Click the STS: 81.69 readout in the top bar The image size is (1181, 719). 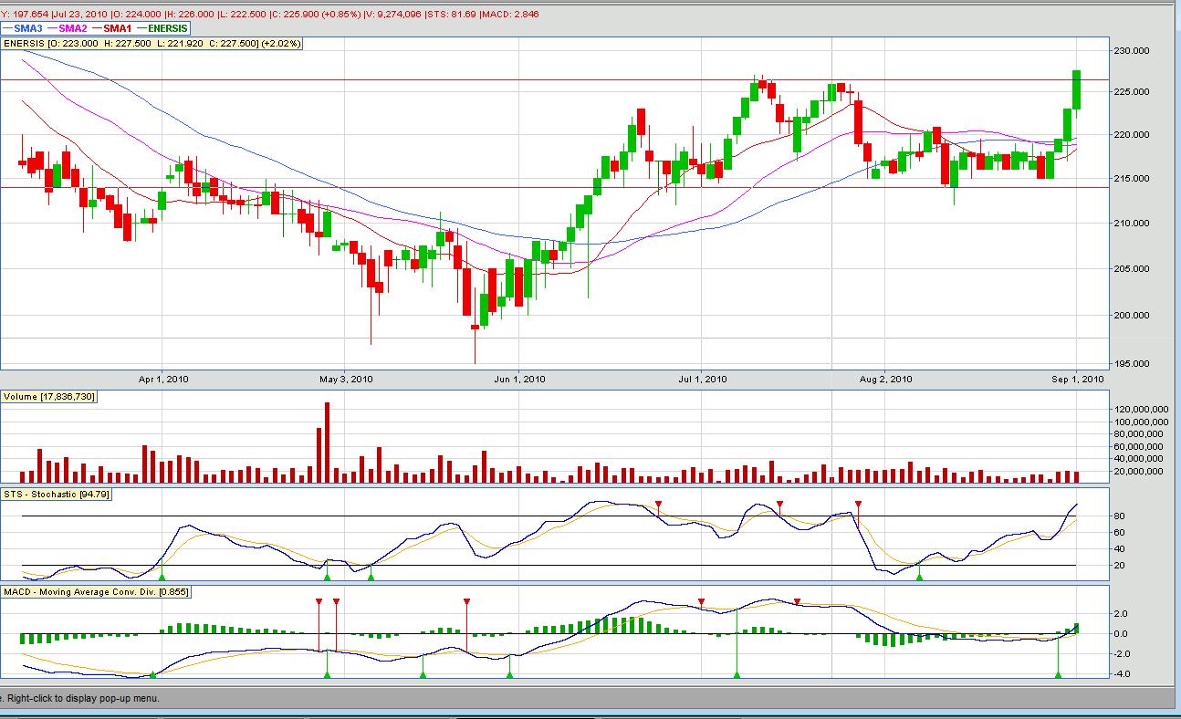[450, 14]
